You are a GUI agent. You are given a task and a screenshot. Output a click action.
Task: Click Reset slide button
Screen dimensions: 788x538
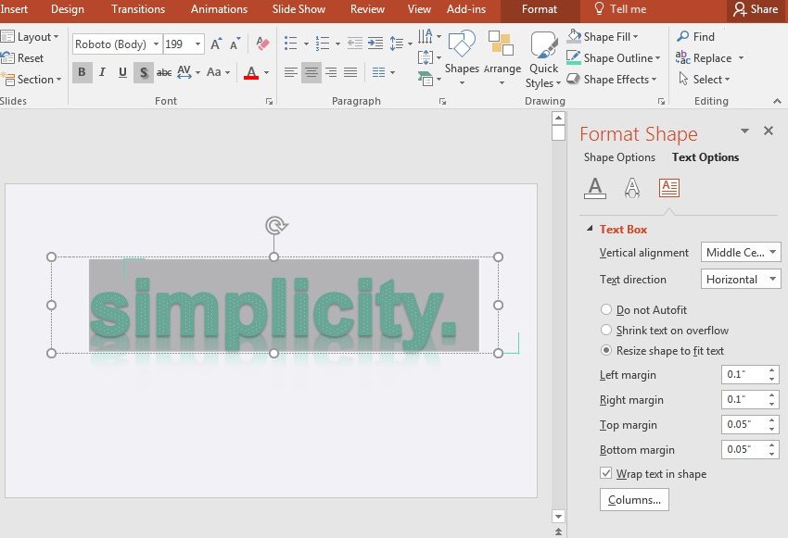[22, 58]
